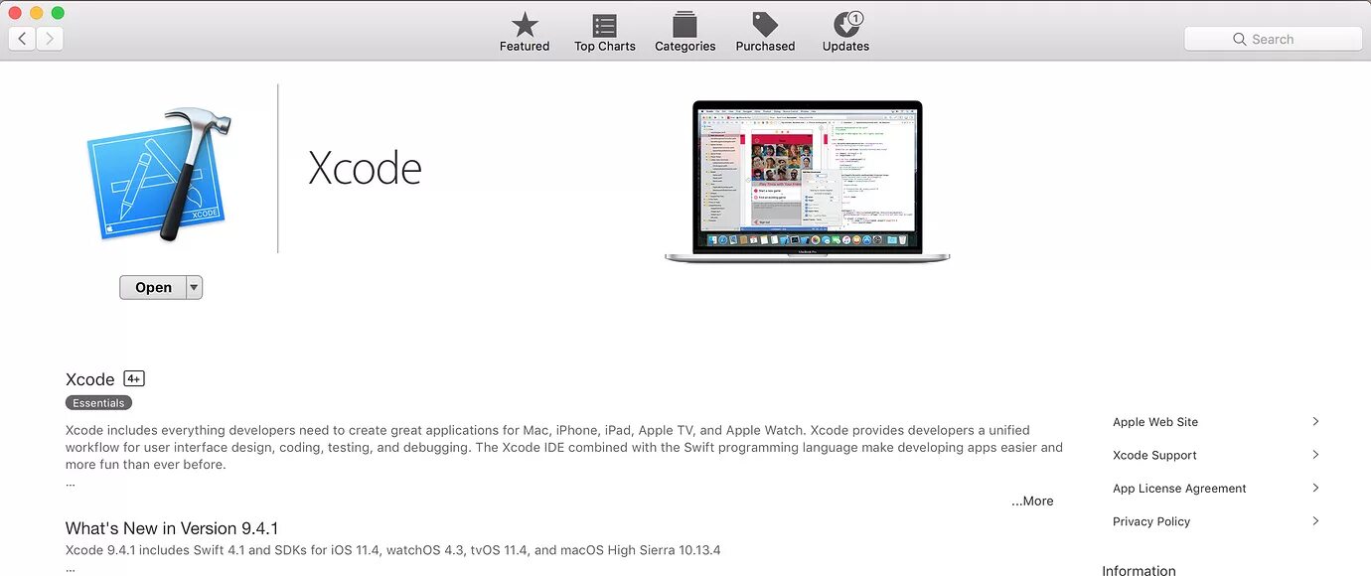Image resolution: width=1371 pixels, height=576 pixels.
Task: Click the Information section heading
Action: tap(1139, 570)
